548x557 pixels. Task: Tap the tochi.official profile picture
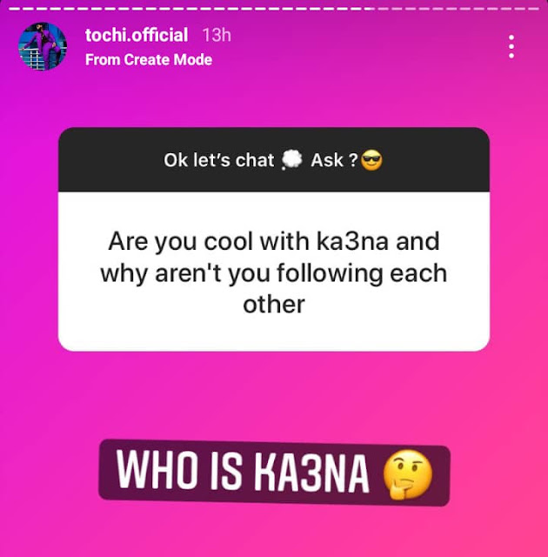(43, 46)
